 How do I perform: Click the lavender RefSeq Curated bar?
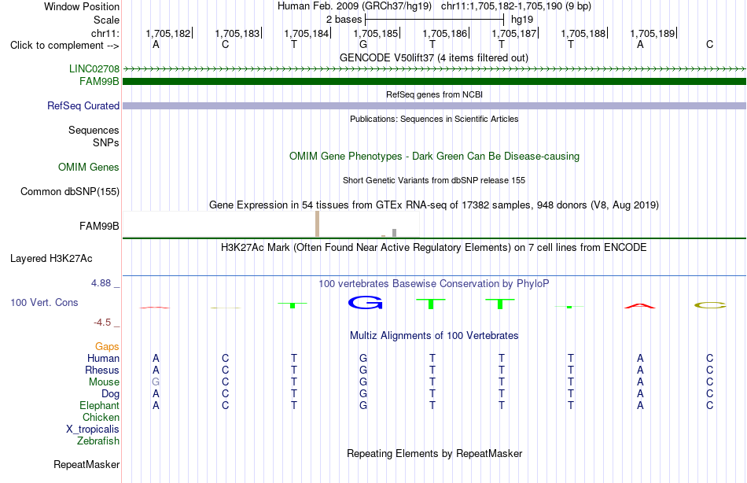coord(434,106)
